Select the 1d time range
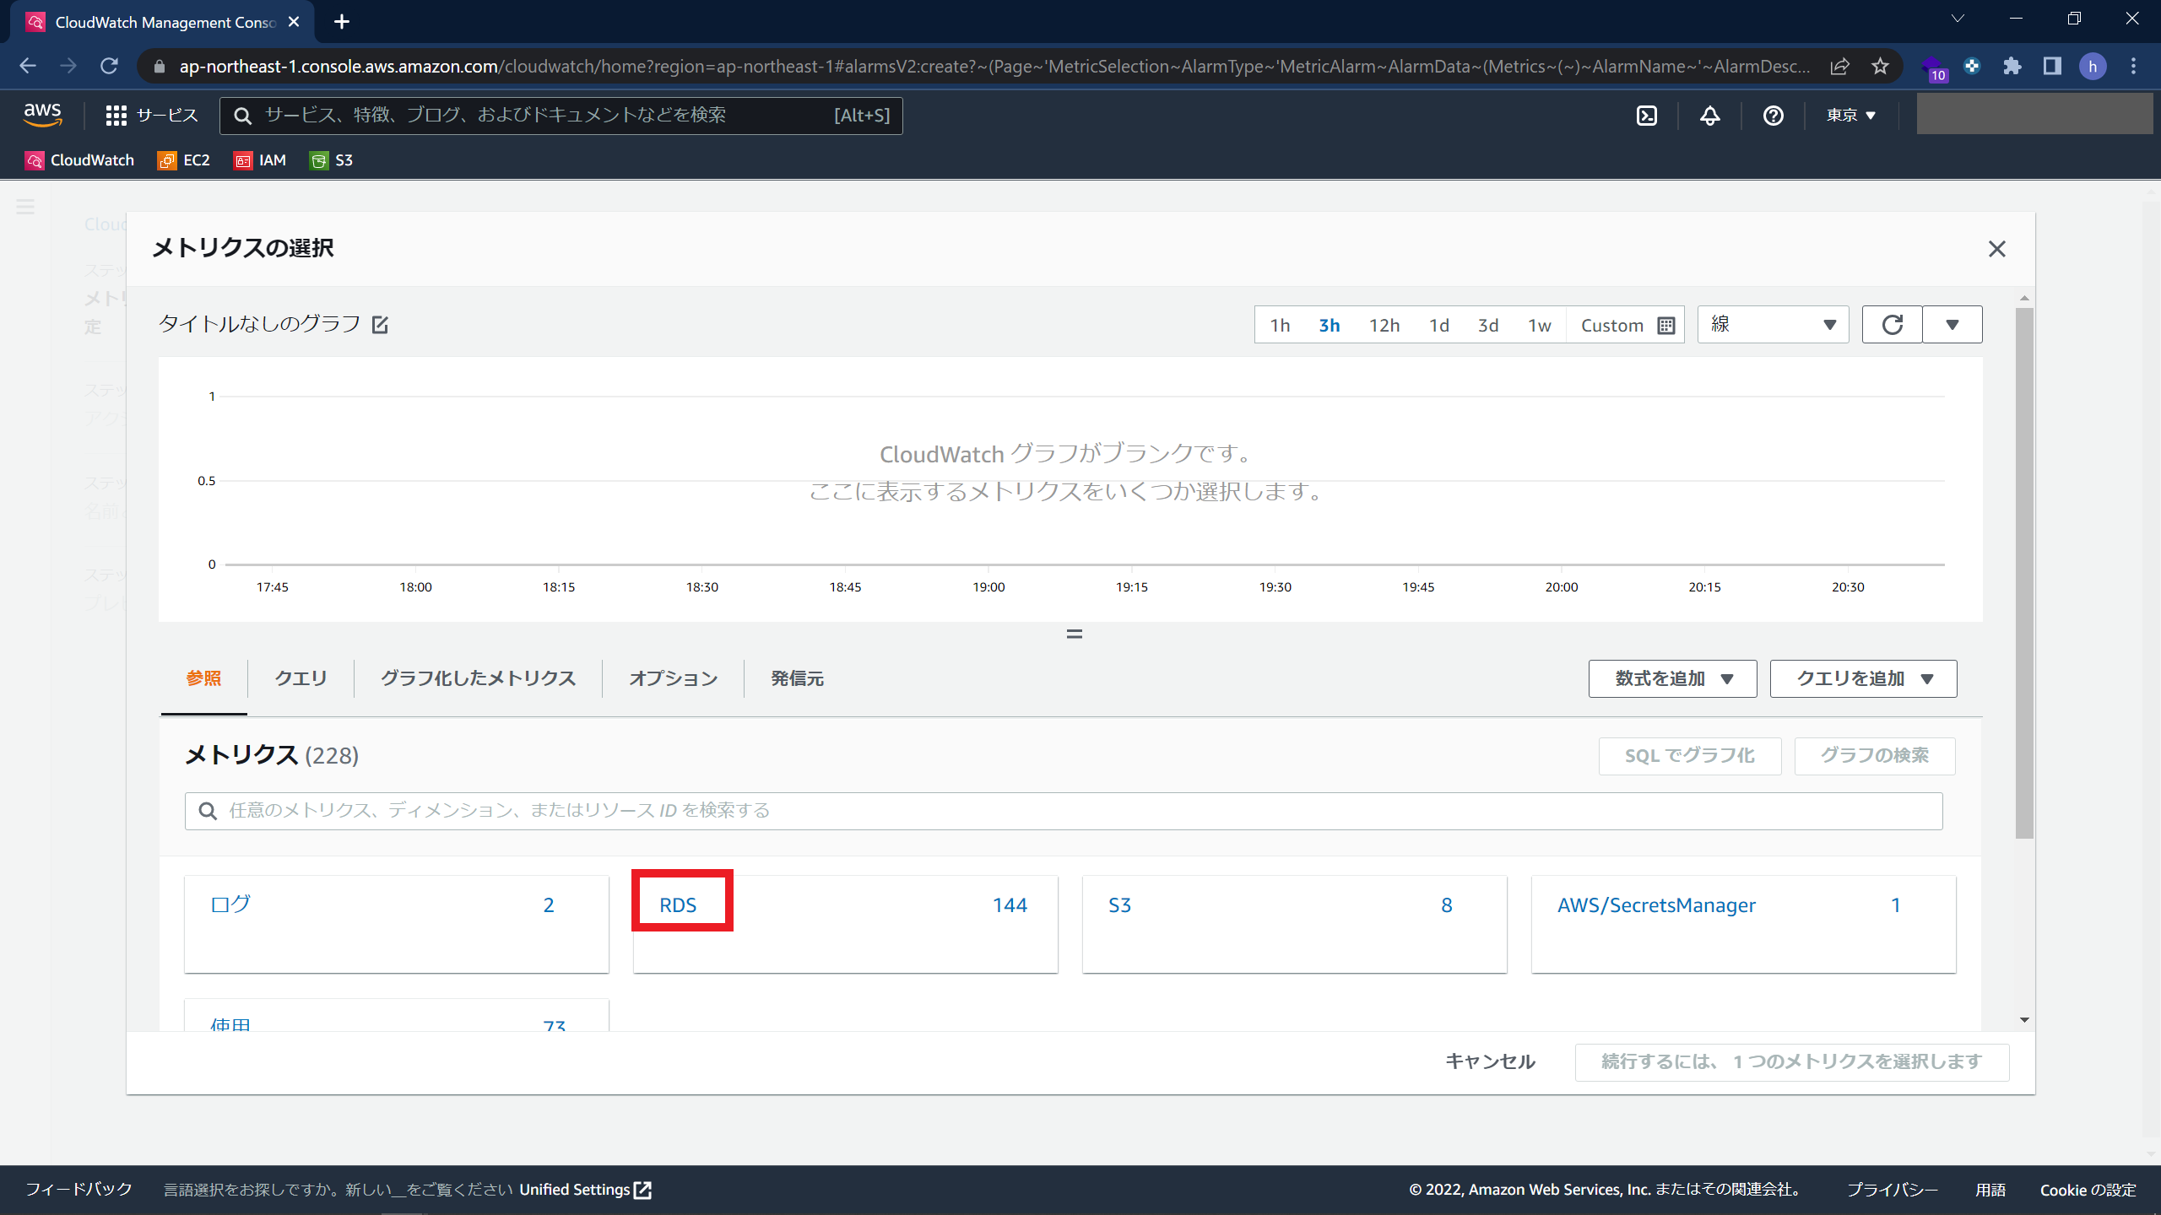2161x1215 pixels. pos(1439,325)
